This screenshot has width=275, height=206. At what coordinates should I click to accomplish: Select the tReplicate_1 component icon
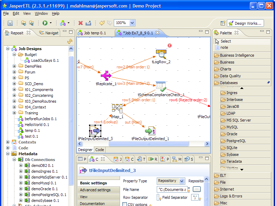click(106, 76)
